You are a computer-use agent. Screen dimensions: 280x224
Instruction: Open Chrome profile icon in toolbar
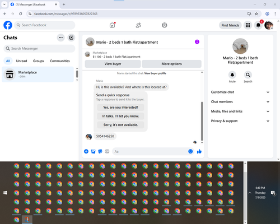tap(267, 14)
